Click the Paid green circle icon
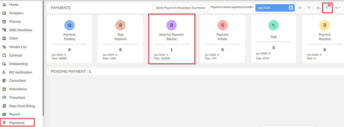This screenshot has width=344, height=127. (273, 25)
